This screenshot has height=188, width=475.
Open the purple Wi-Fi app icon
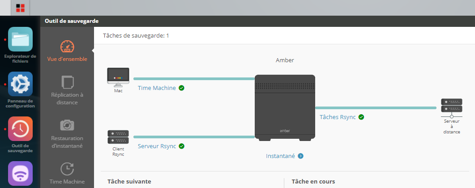coord(20,173)
